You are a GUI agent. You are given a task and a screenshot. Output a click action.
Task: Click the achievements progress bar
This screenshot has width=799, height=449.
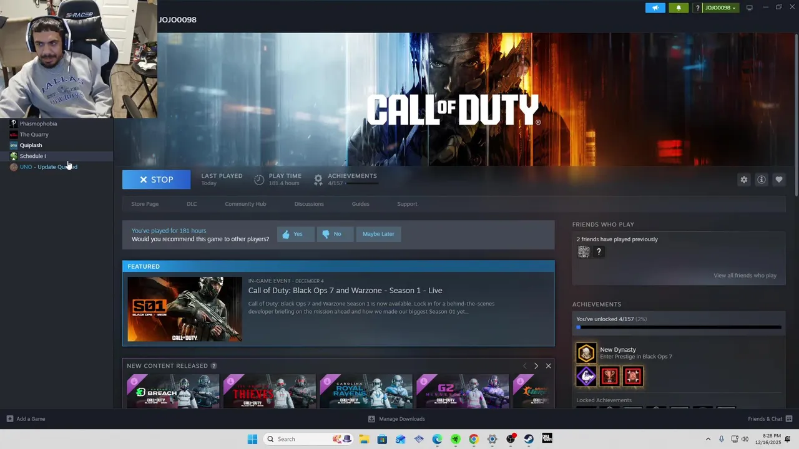pyautogui.click(x=679, y=327)
